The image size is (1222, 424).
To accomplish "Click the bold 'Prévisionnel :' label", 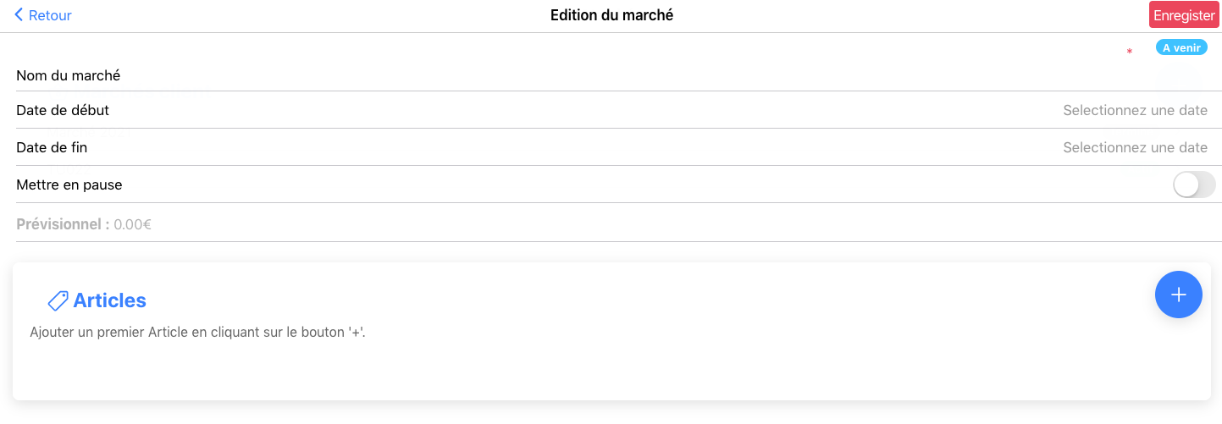I will 63,224.
